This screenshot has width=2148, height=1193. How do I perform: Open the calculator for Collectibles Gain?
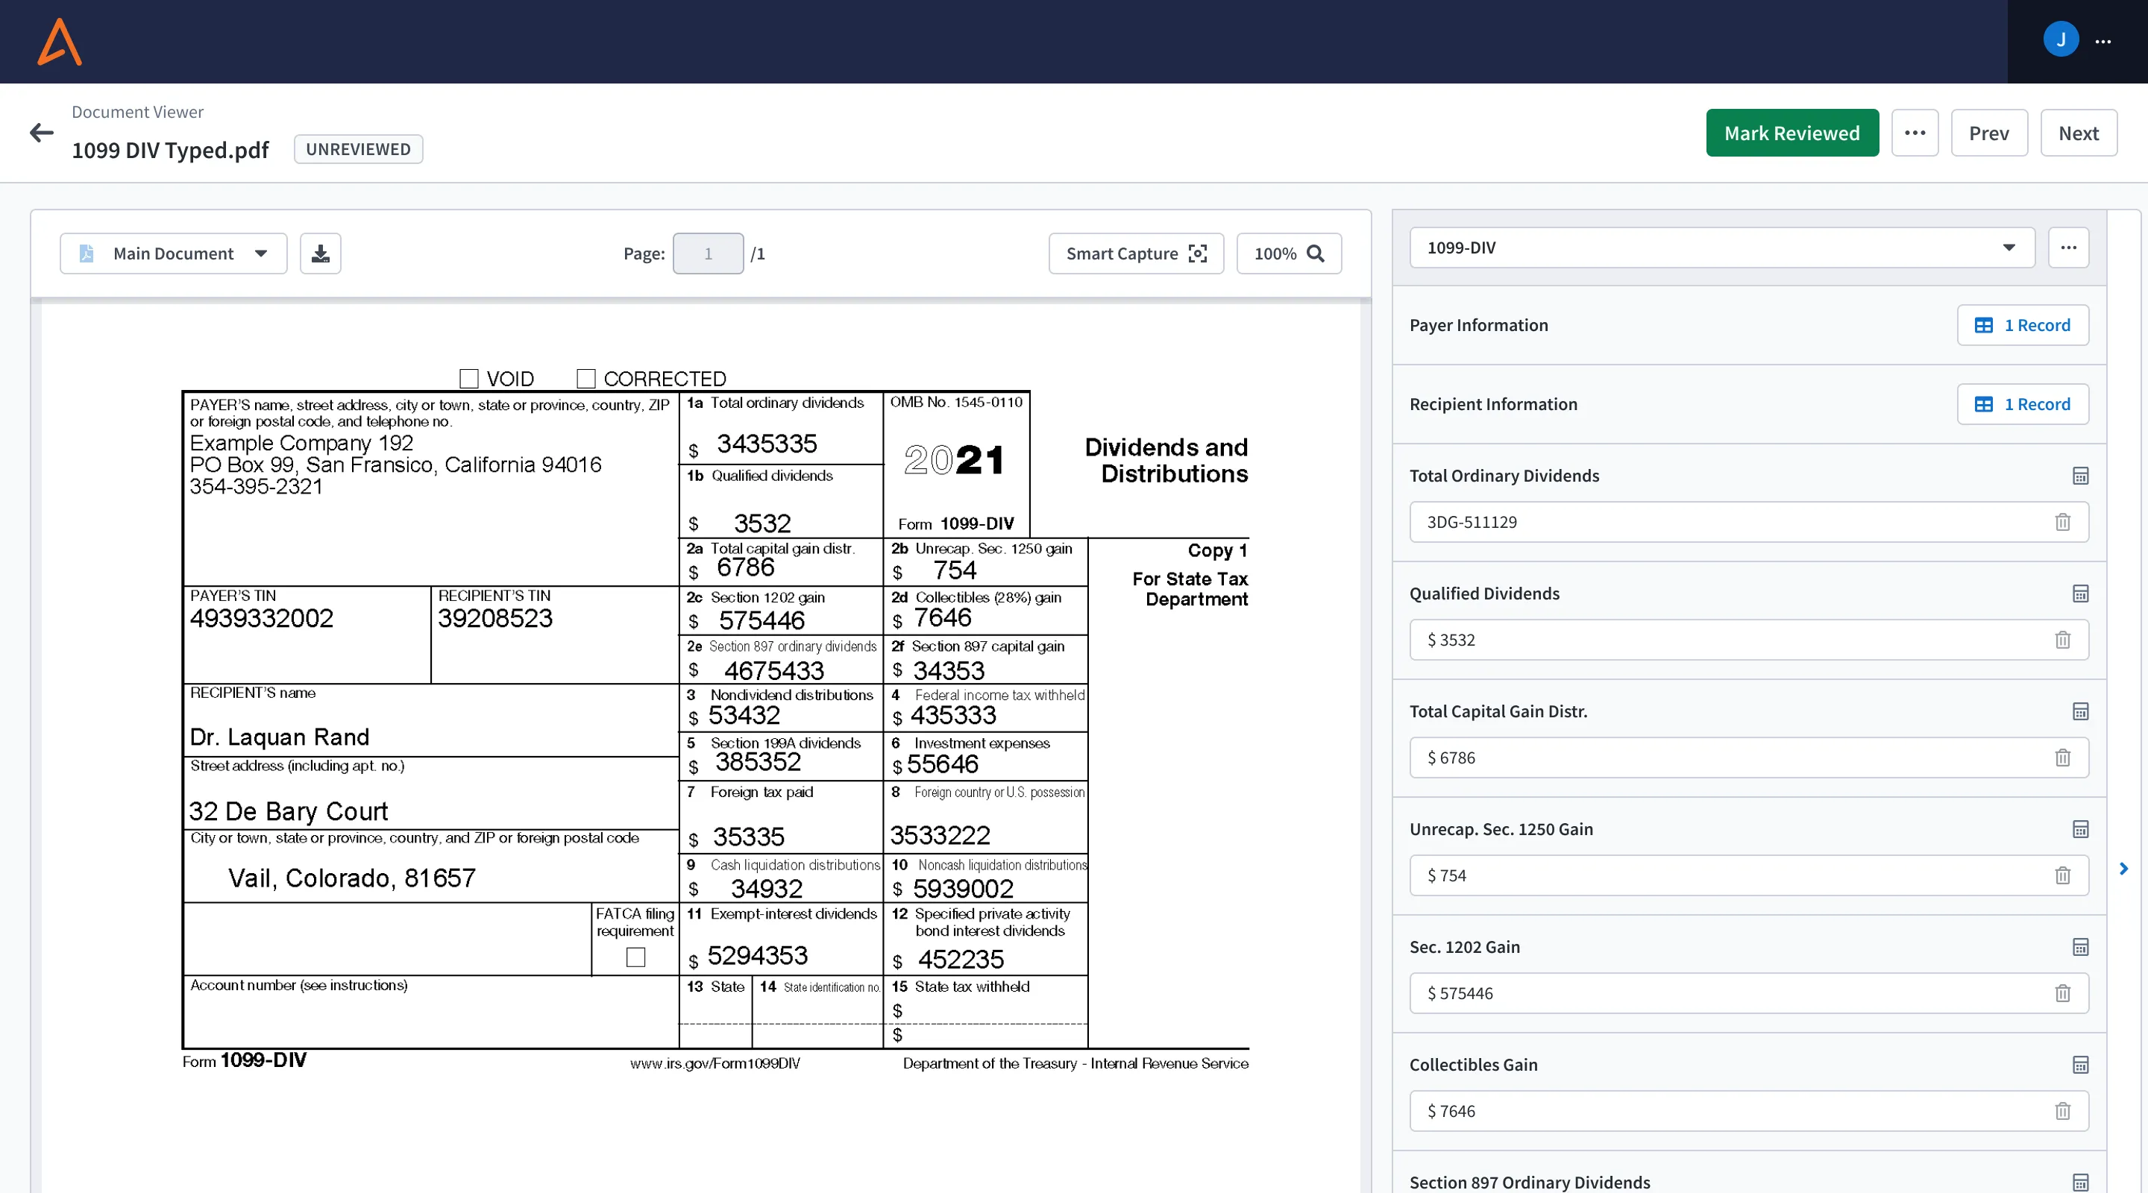(x=2080, y=1065)
